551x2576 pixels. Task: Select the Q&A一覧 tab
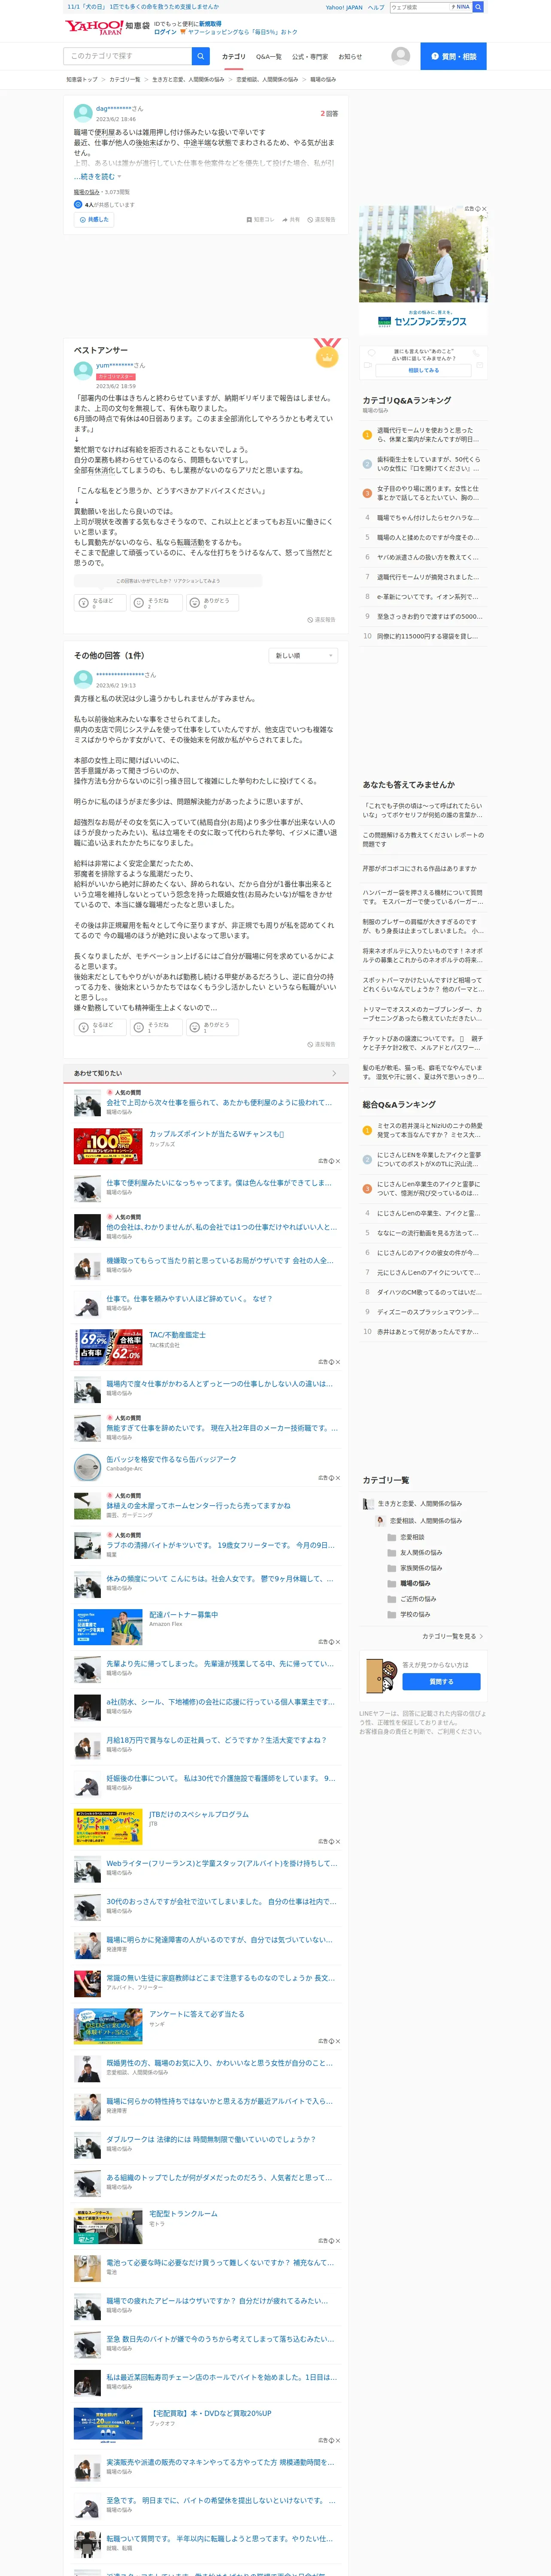click(268, 57)
